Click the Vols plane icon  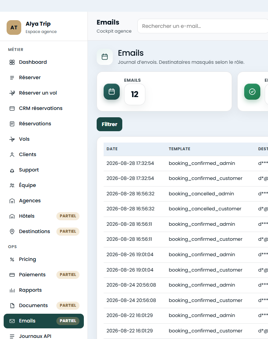click(x=12, y=139)
